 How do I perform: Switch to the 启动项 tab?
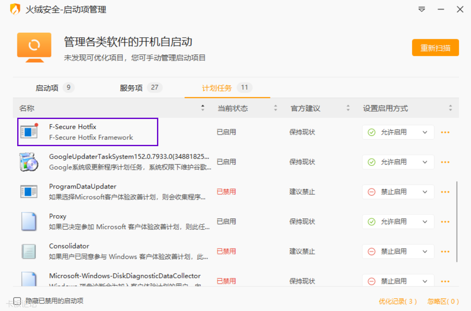pos(55,88)
